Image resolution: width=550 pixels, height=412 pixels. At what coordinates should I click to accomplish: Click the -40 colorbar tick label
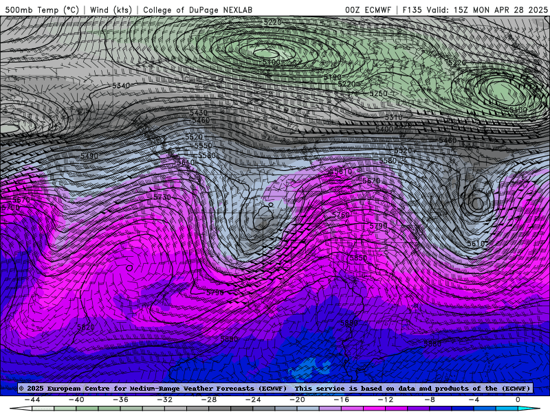coord(76,400)
